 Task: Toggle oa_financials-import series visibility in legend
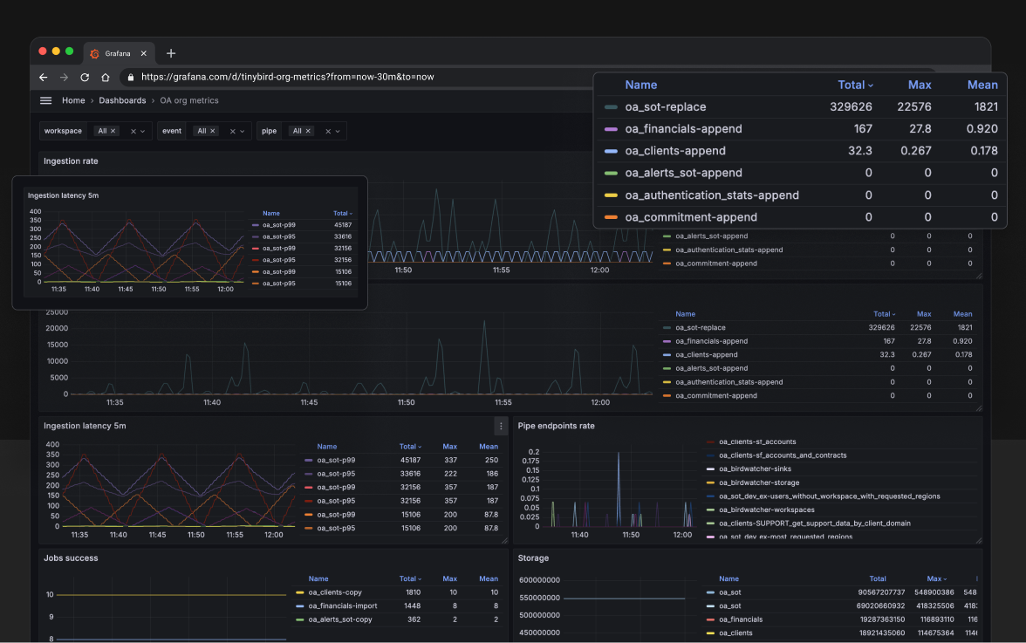pyautogui.click(x=342, y=605)
